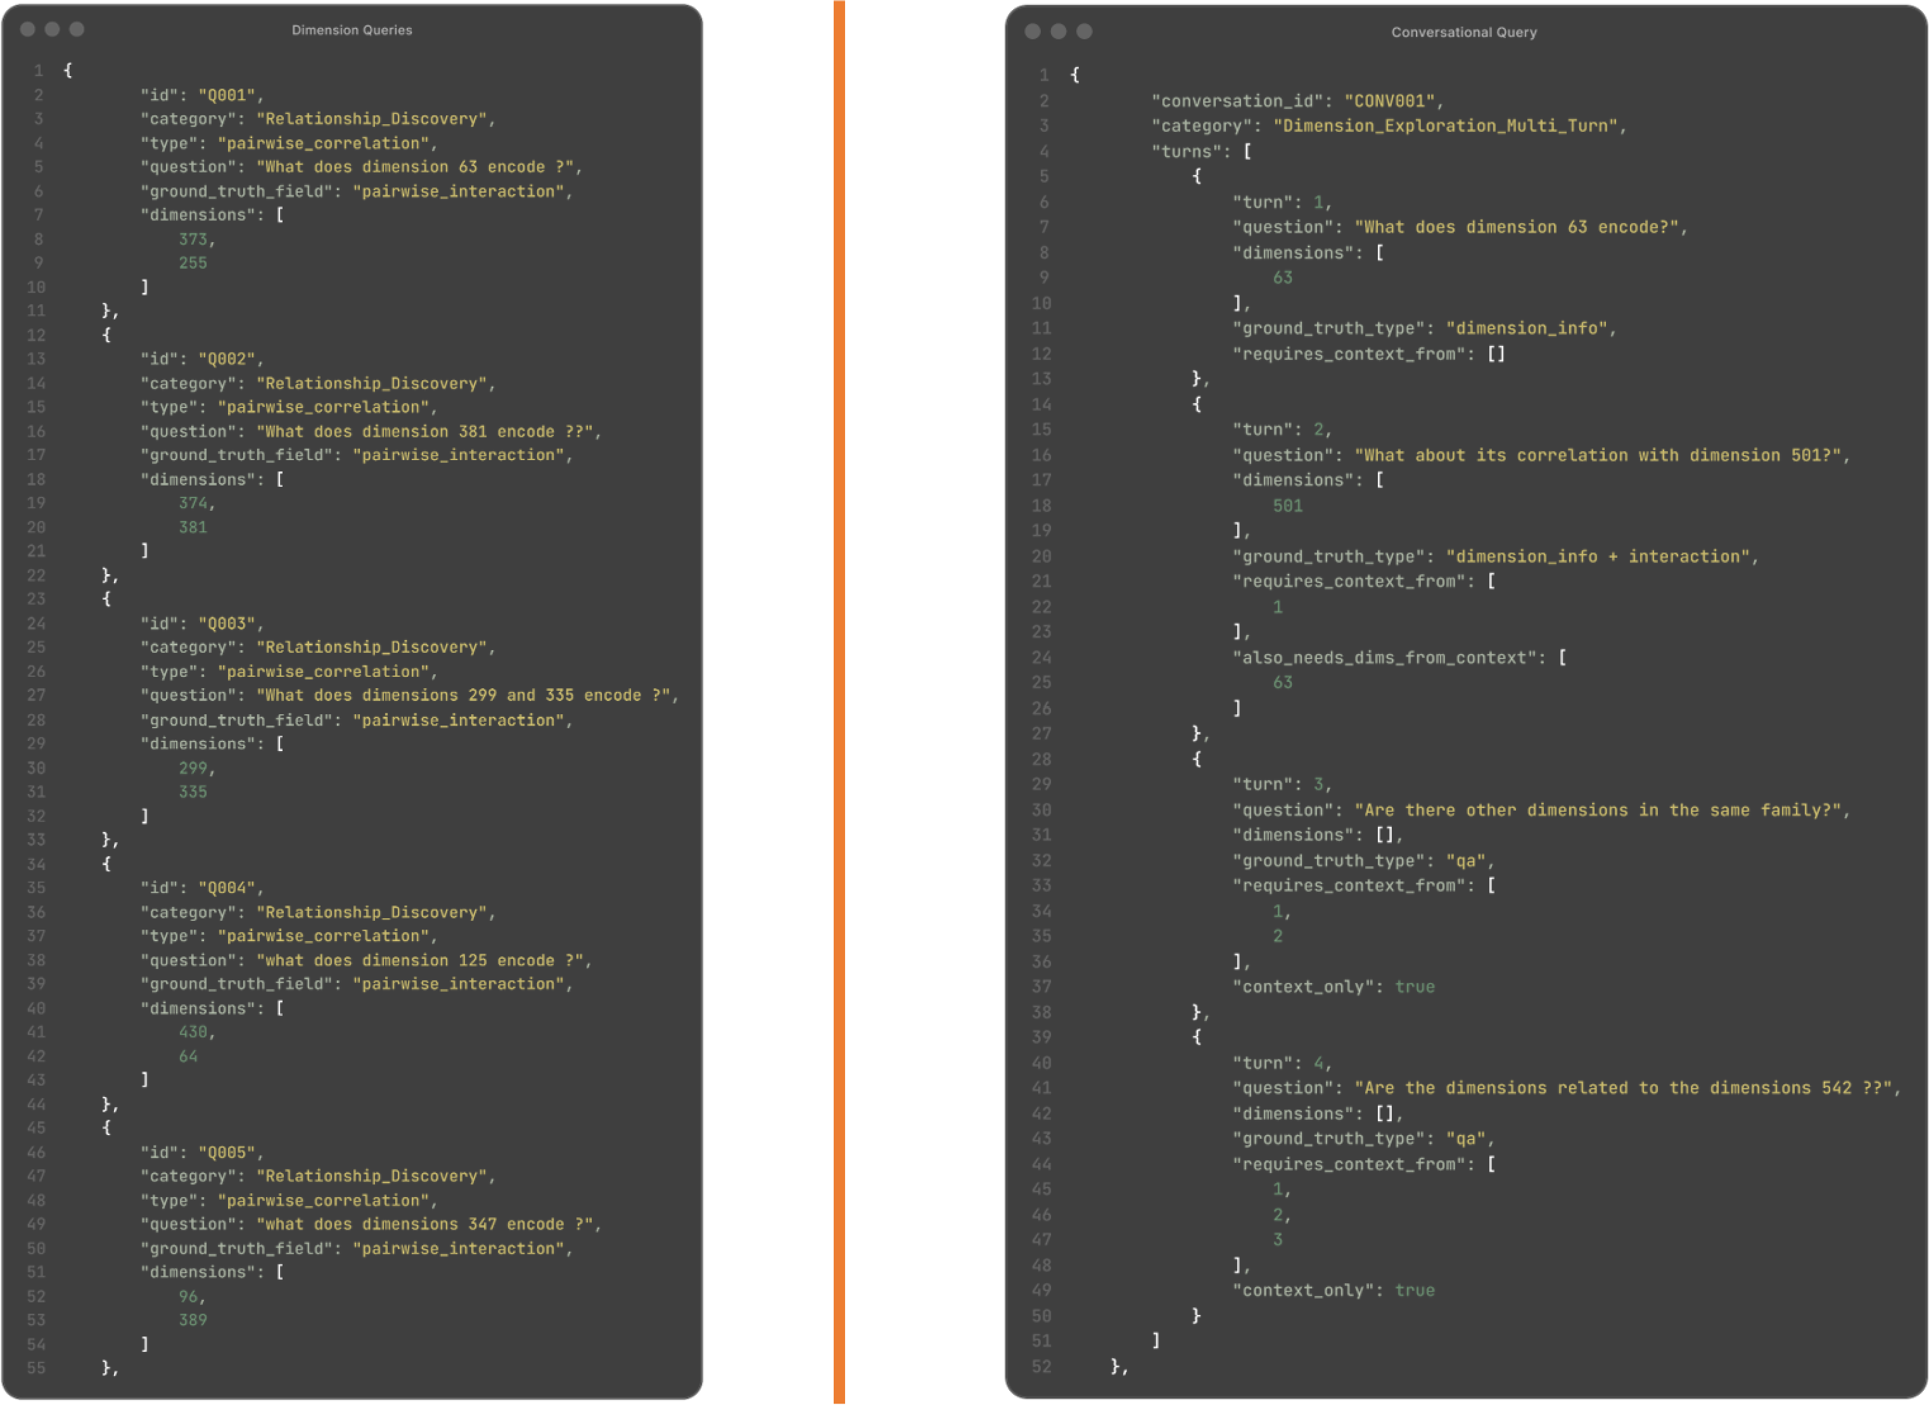Click "conversation_id": "CONV001" line

tap(1297, 100)
